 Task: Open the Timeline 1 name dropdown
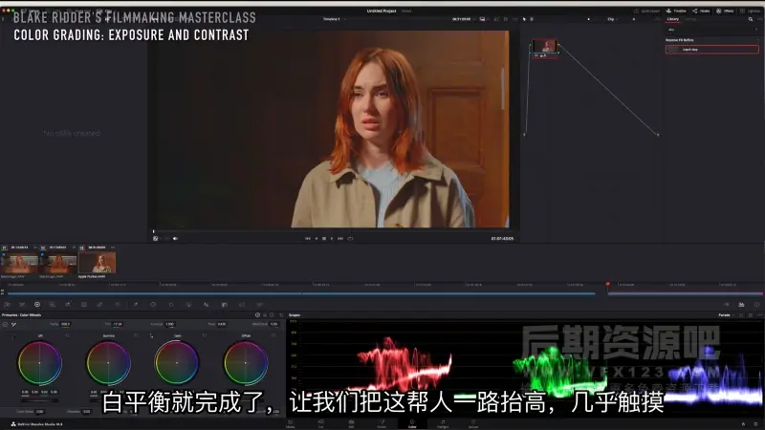coord(333,19)
